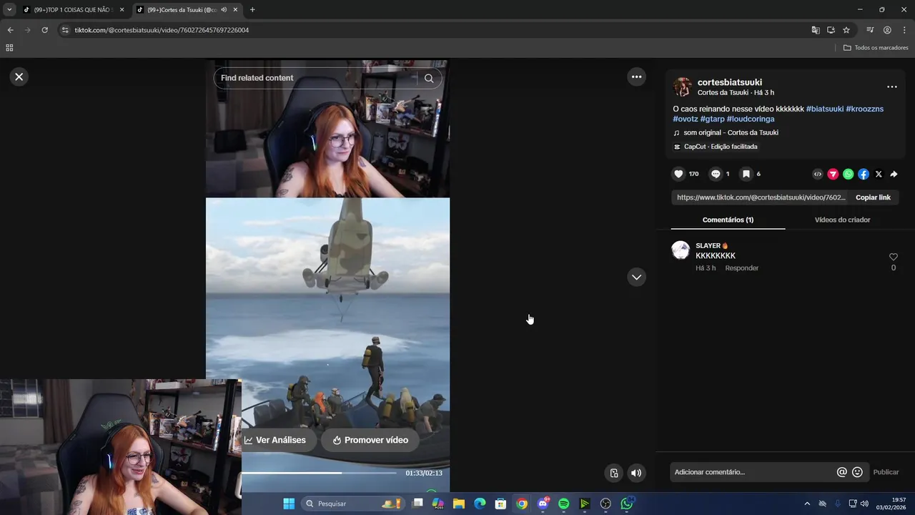Click the embed code icon
This screenshot has height=515, width=915.
click(x=818, y=174)
